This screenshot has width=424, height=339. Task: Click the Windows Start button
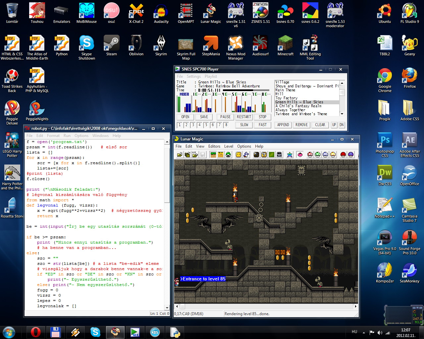coord(9,332)
